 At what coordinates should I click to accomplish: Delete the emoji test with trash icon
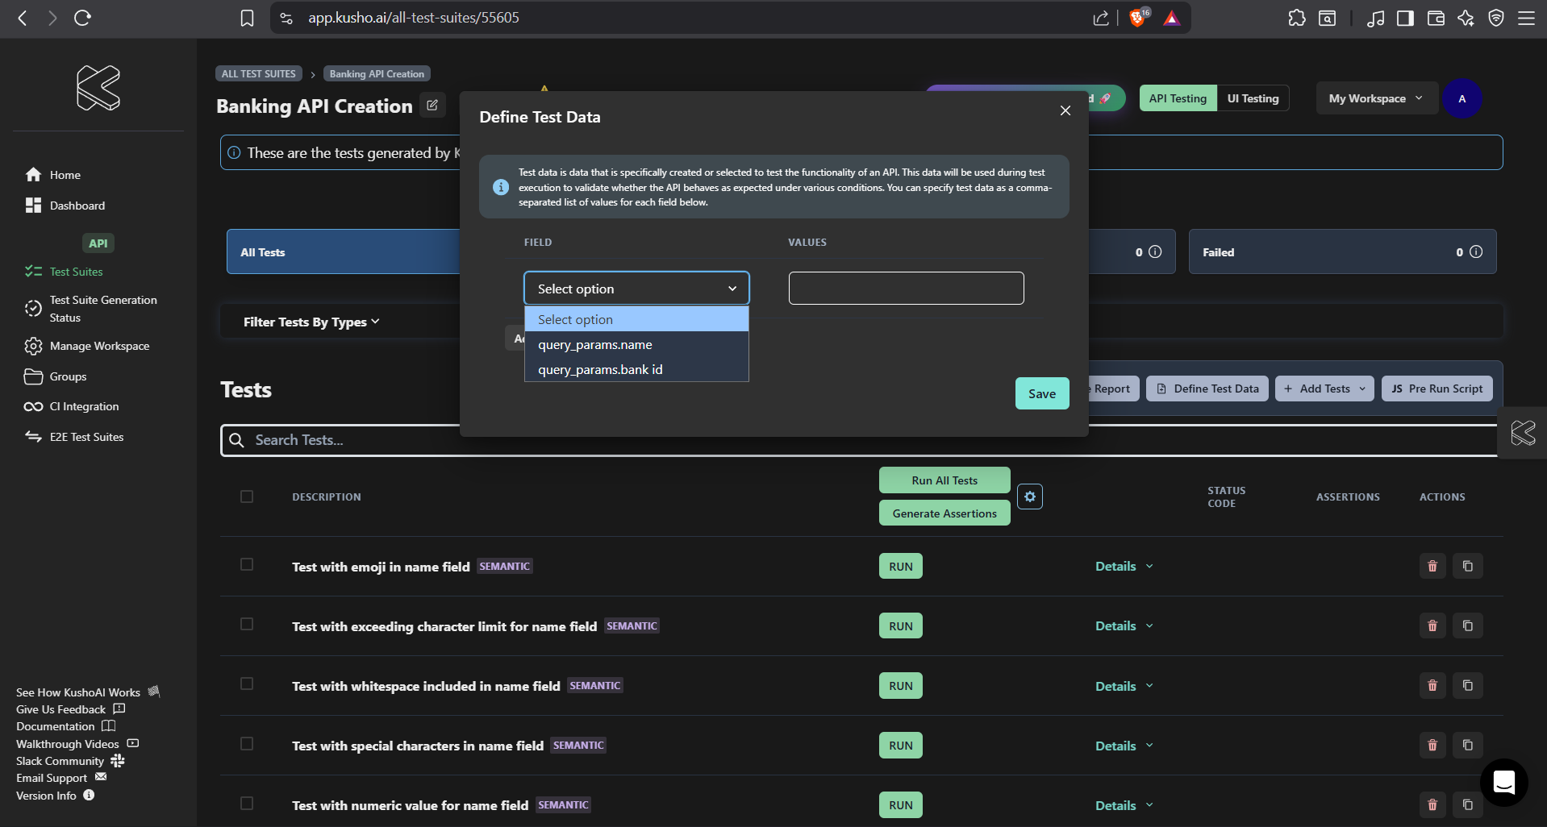[x=1432, y=566]
